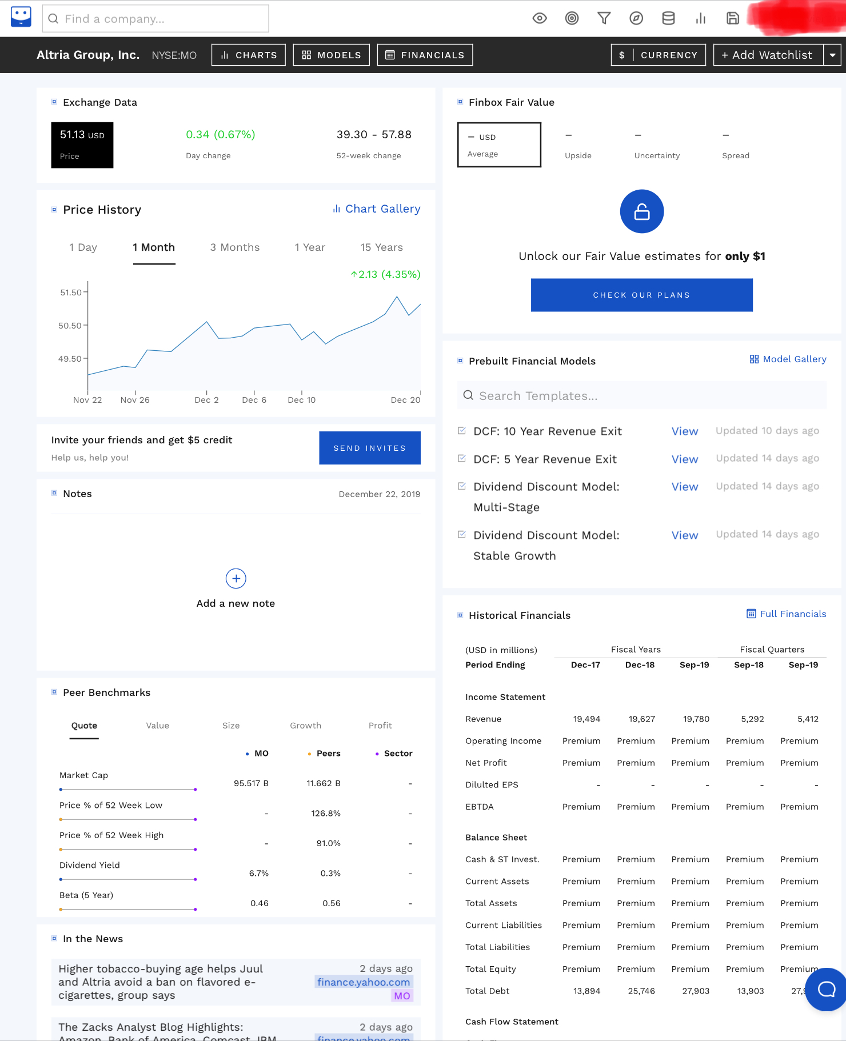Click In the News section marker icon

pos(54,938)
